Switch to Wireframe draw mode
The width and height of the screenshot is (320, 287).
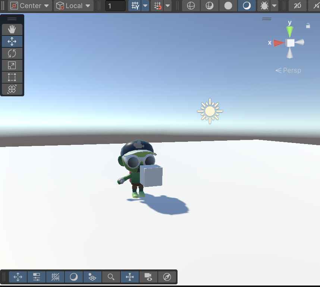191,6
